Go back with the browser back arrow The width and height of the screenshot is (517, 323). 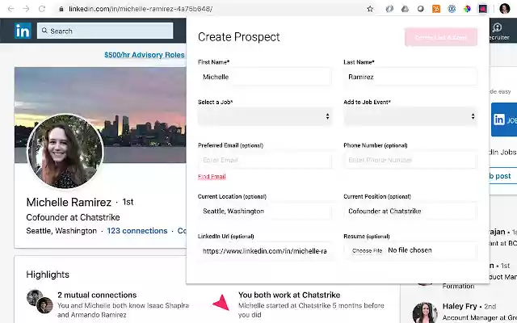(11, 9)
